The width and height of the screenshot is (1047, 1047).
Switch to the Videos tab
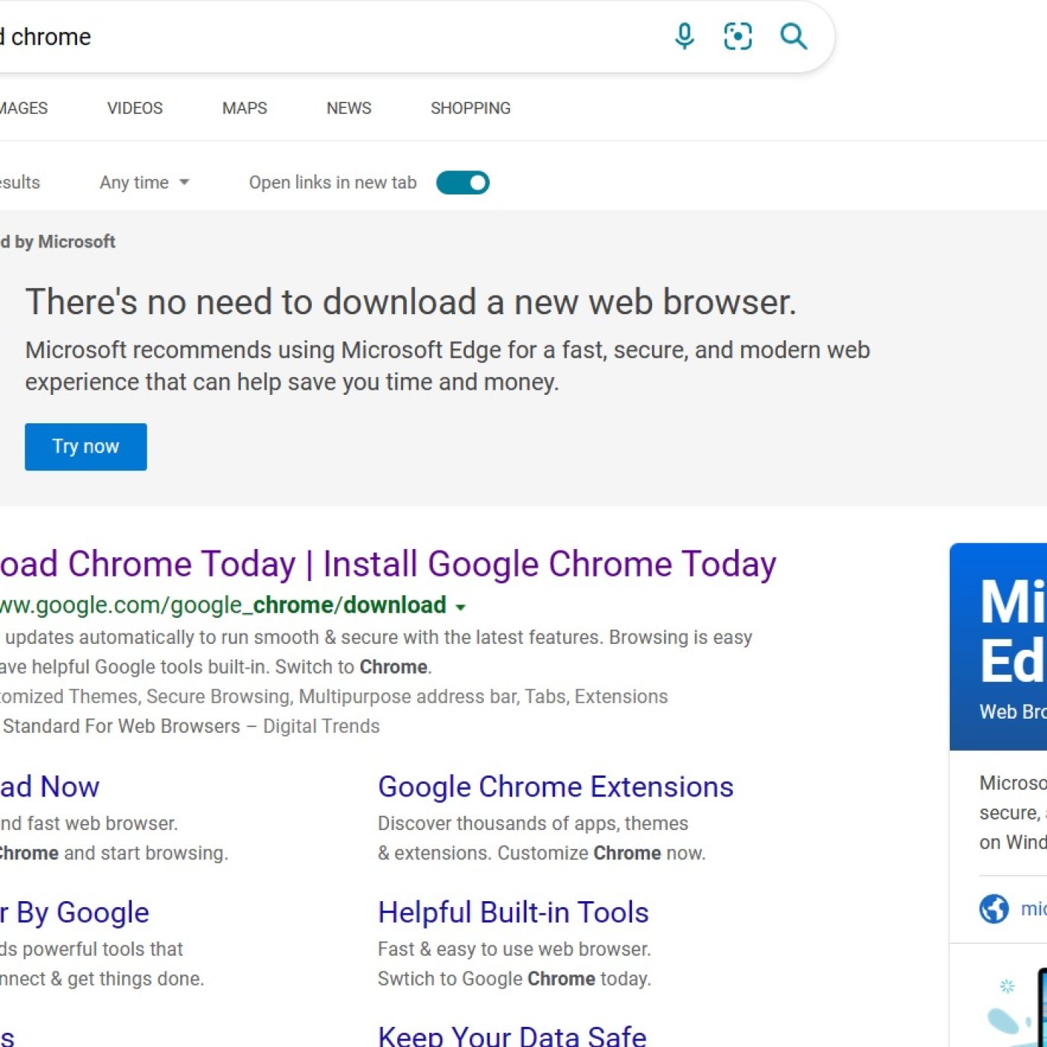click(x=135, y=108)
